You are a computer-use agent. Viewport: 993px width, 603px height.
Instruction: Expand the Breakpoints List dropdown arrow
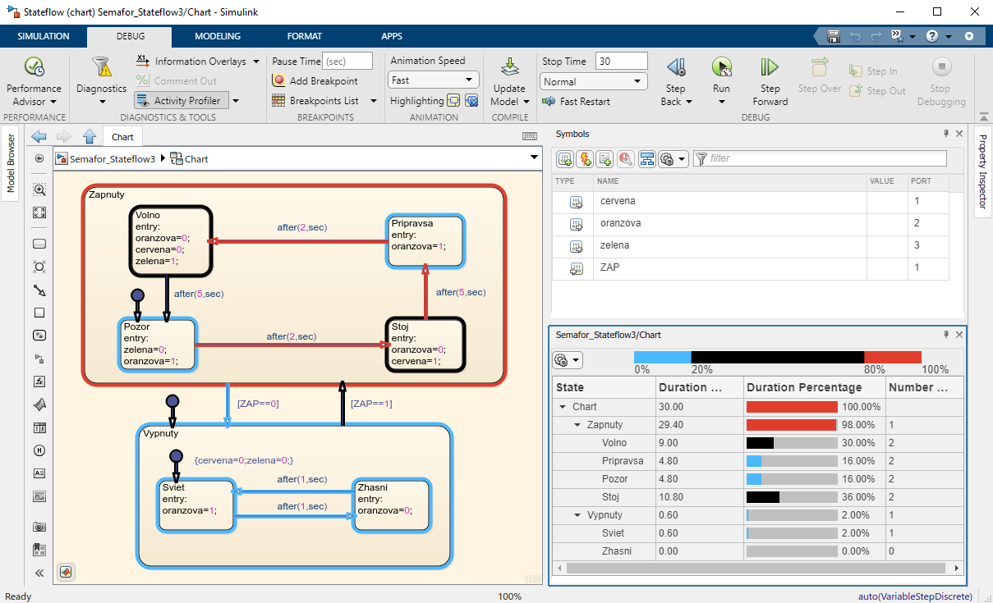[x=373, y=101]
